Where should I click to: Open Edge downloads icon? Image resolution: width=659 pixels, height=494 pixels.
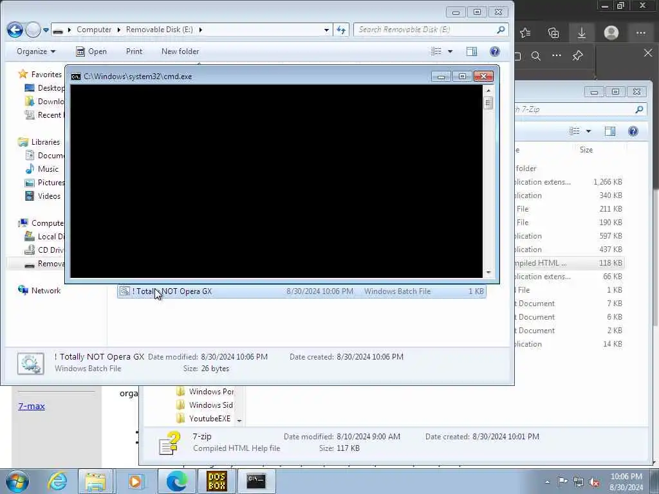point(582,33)
